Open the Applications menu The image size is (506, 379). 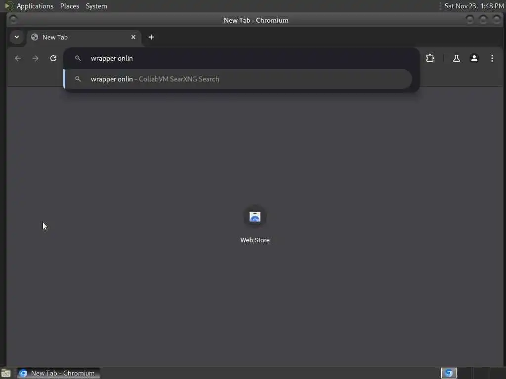35,6
